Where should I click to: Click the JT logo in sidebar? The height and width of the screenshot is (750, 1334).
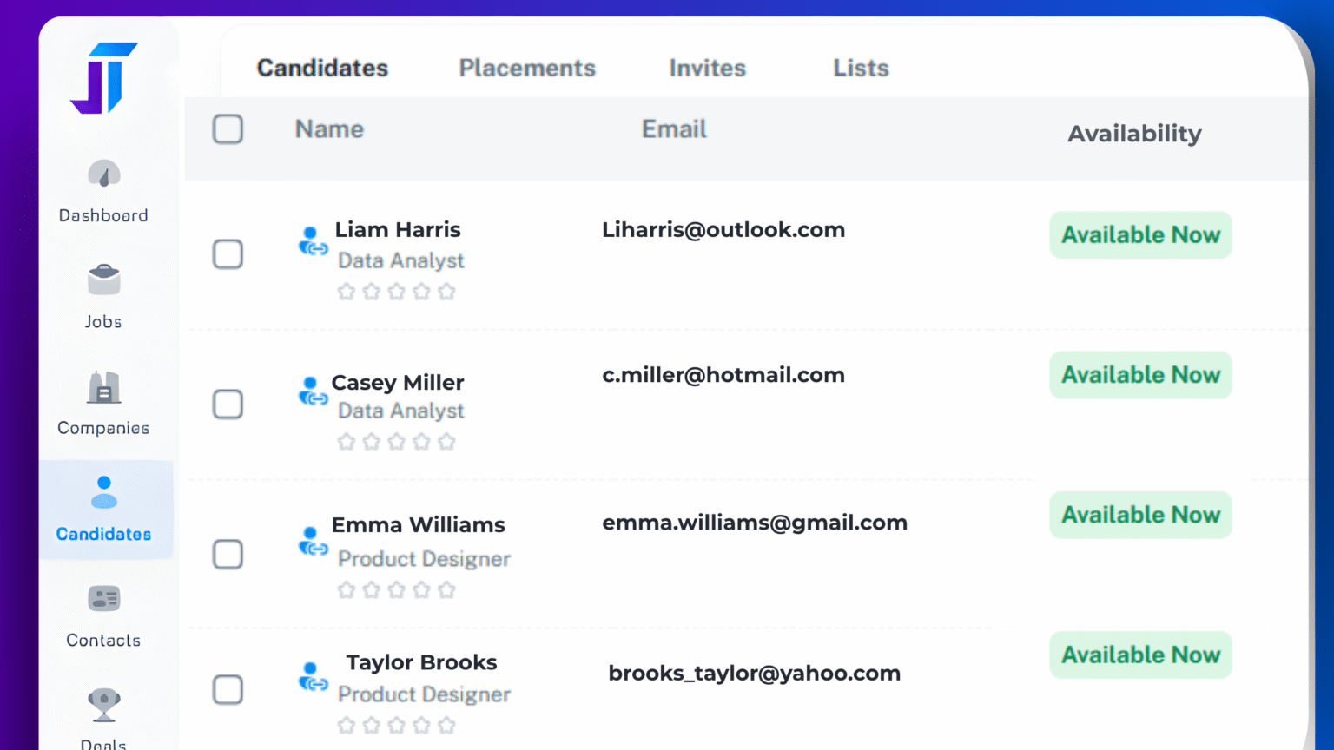(x=103, y=78)
